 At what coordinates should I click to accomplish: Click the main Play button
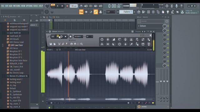[57, 6]
